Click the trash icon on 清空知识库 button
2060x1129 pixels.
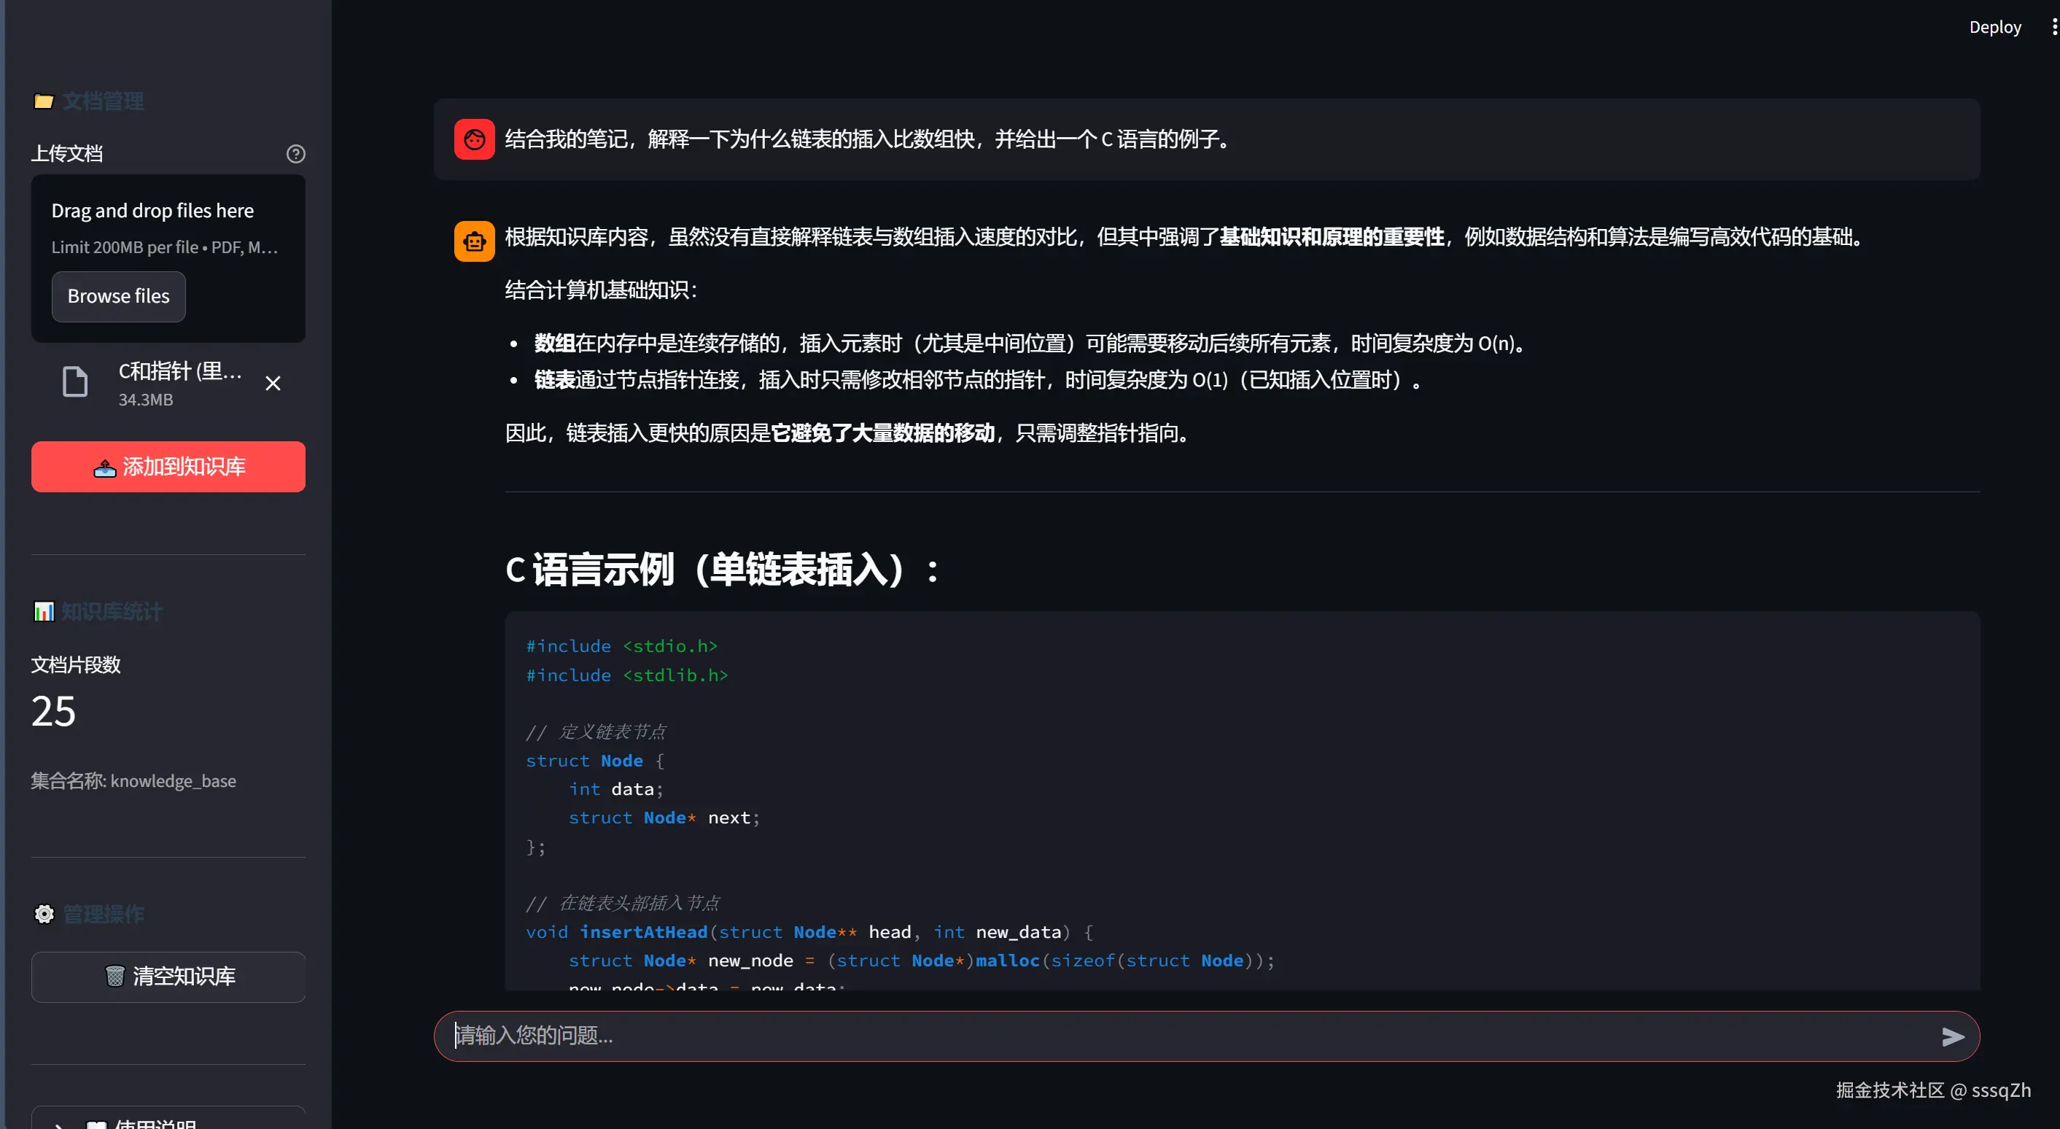(x=115, y=977)
